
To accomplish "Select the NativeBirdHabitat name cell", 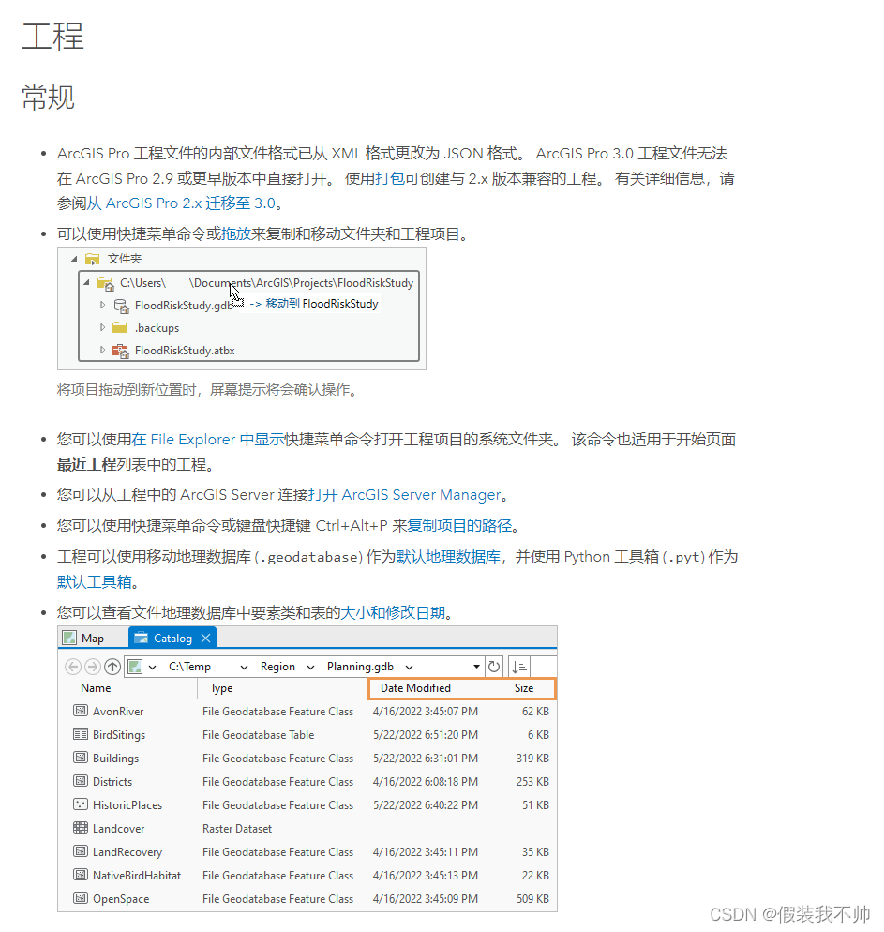I will tap(137, 876).
